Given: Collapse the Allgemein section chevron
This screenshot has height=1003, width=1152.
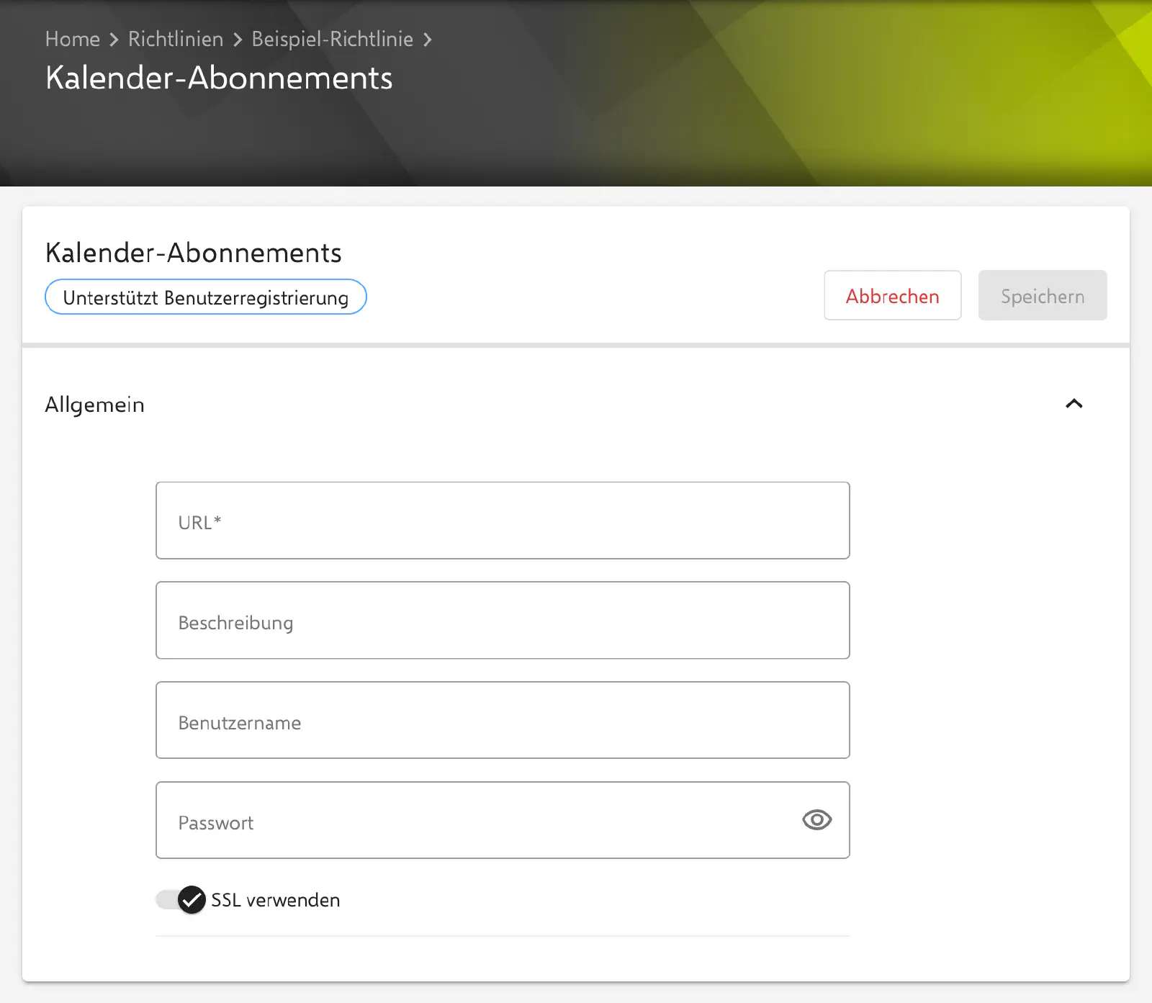Looking at the screenshot, I should tap(1074, 404).
